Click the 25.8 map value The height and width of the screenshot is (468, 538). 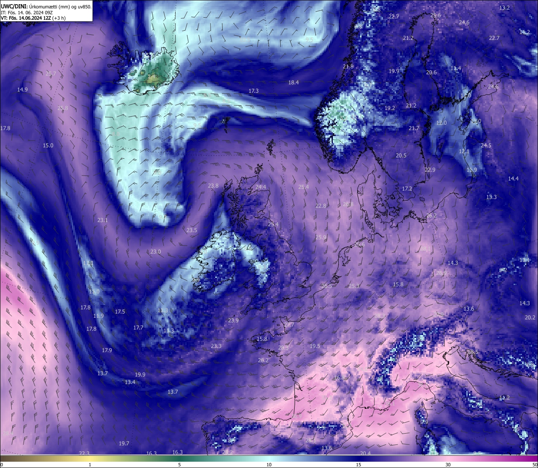coord(63,108)
